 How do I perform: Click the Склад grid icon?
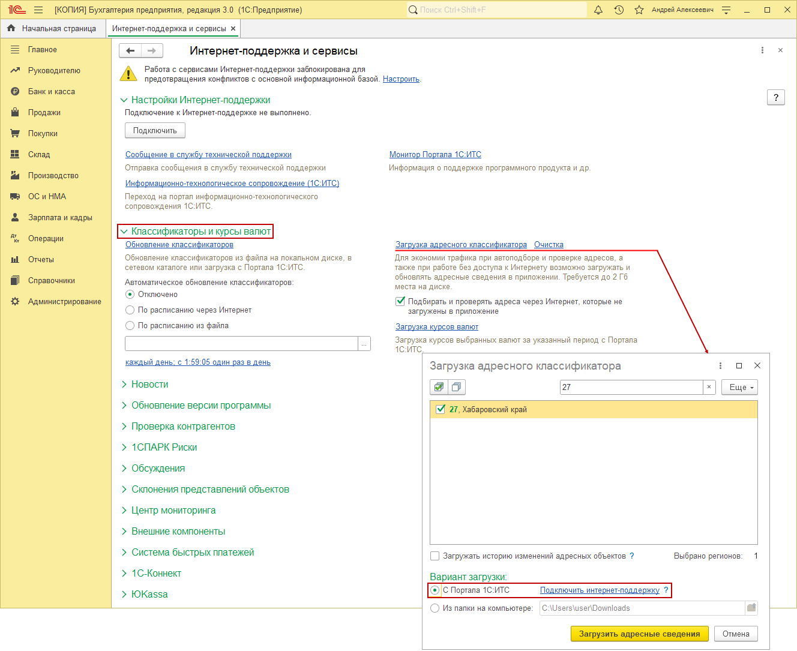click(15, 155)
